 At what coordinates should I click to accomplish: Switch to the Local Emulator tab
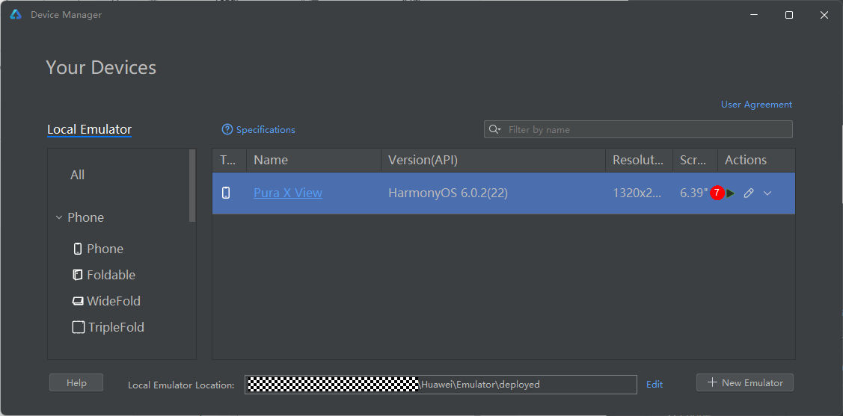coord(89,129)
